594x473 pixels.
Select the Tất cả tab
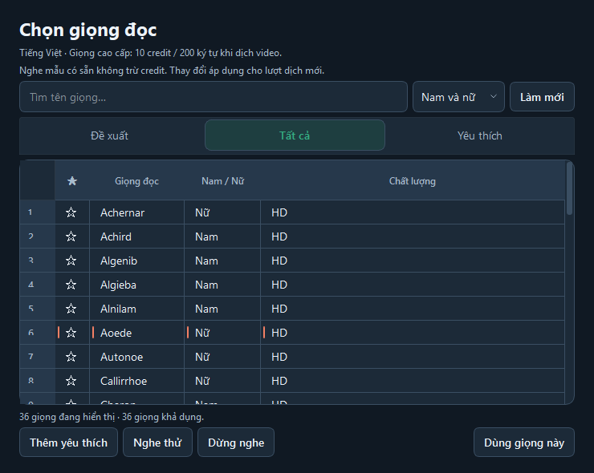[295, 135]
